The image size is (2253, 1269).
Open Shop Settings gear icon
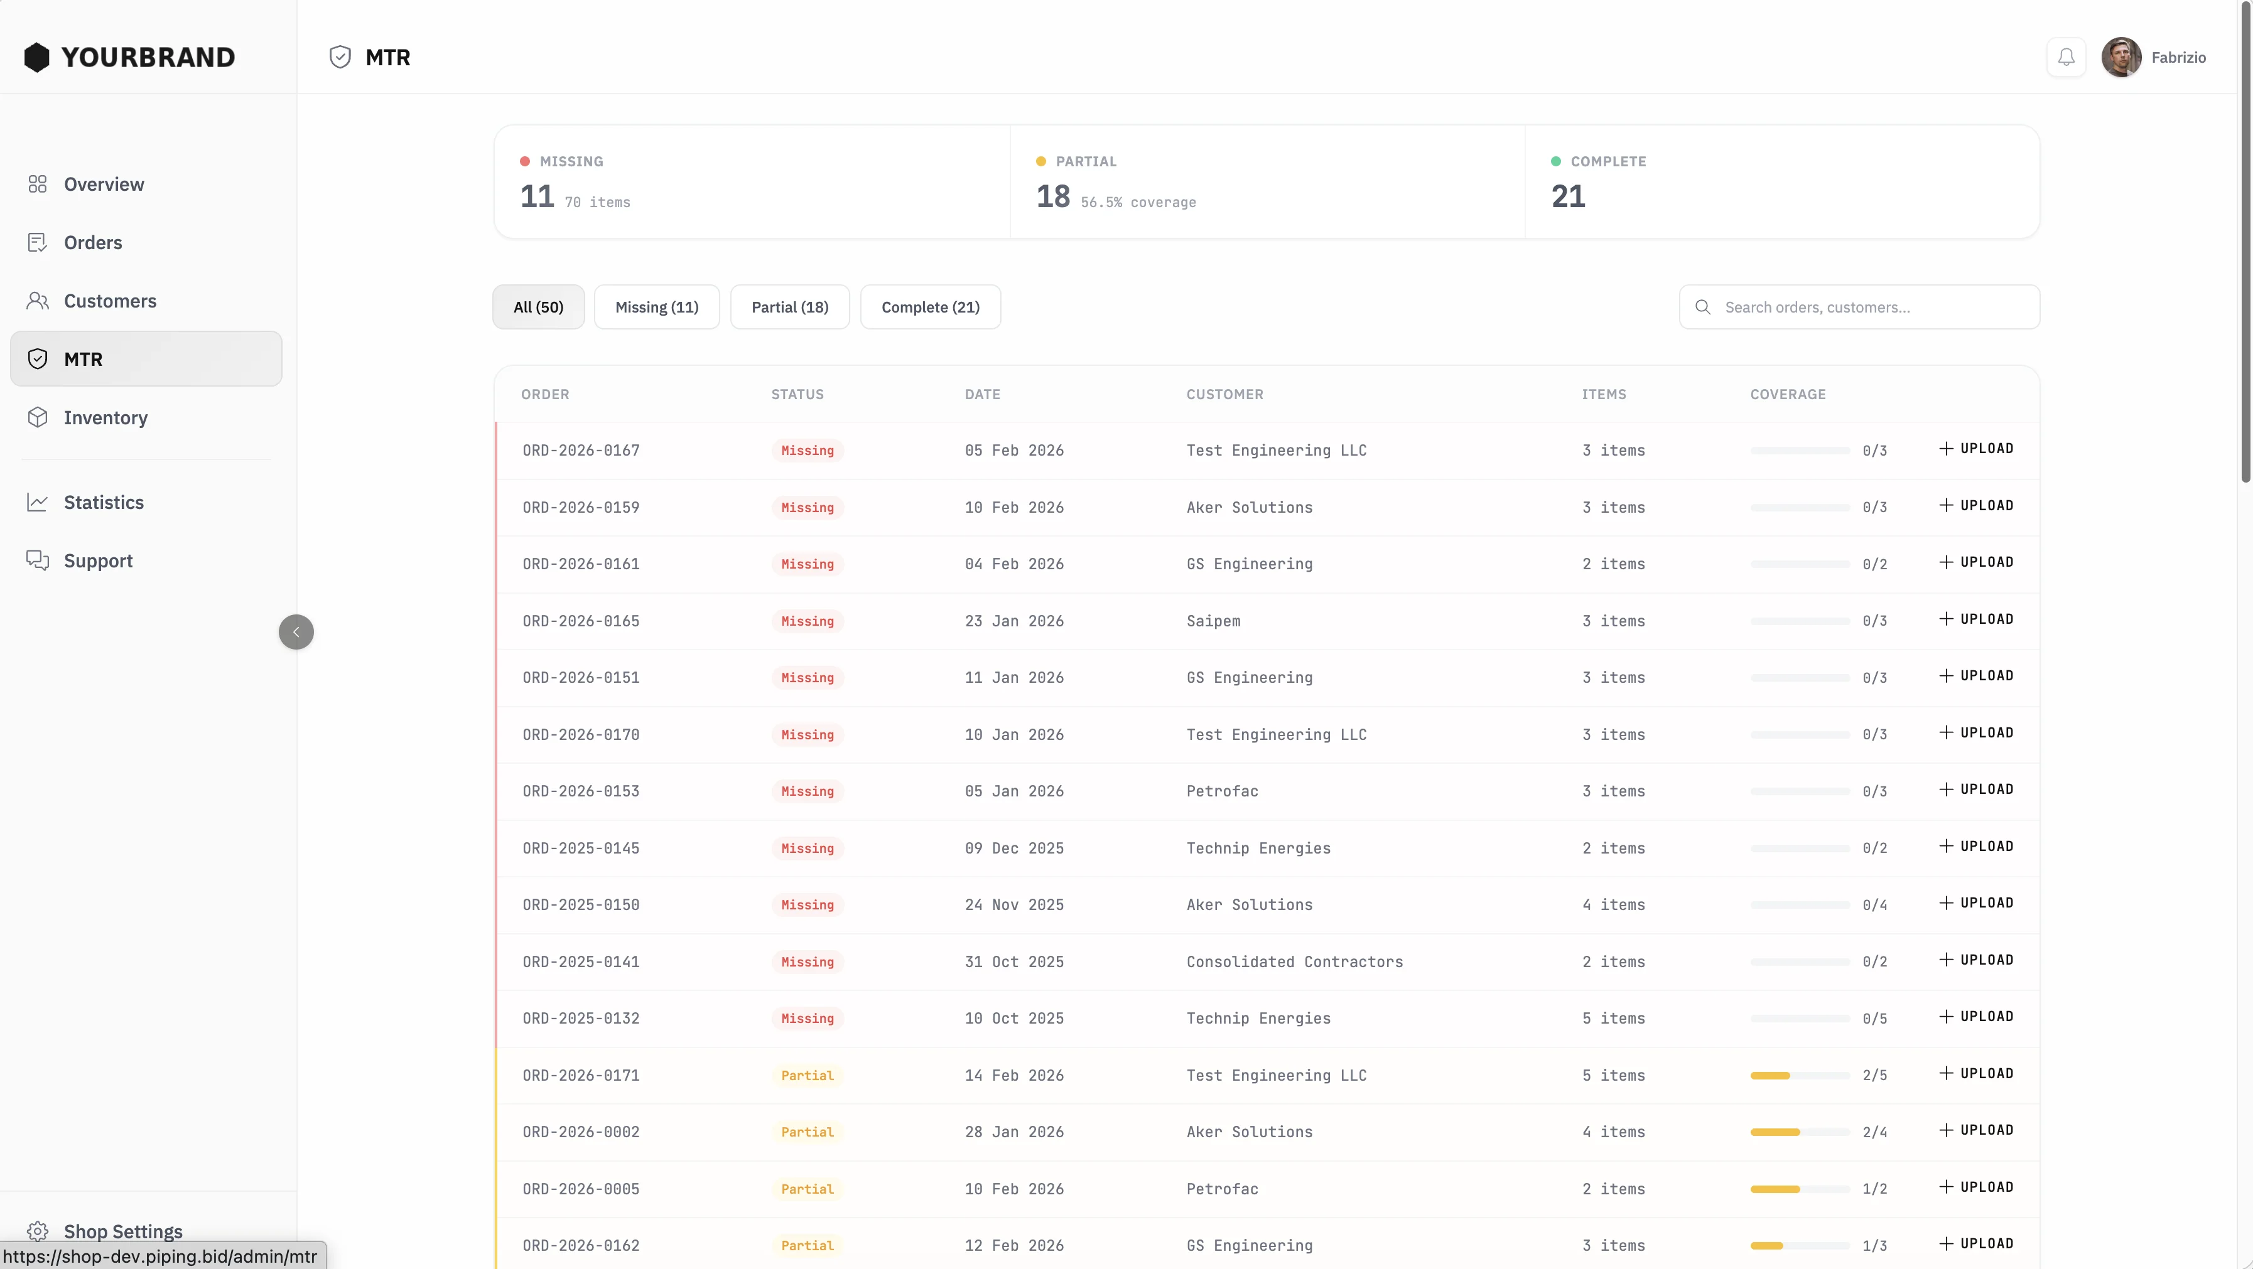(x=36, y=1231)
